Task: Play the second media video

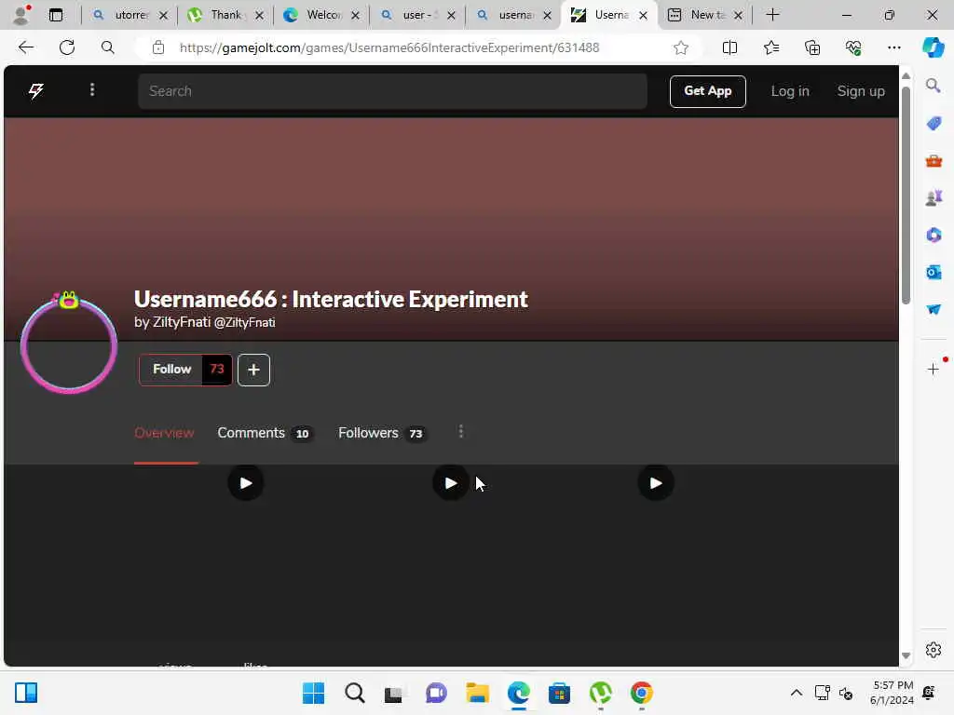Action: [x=451, y=483]
